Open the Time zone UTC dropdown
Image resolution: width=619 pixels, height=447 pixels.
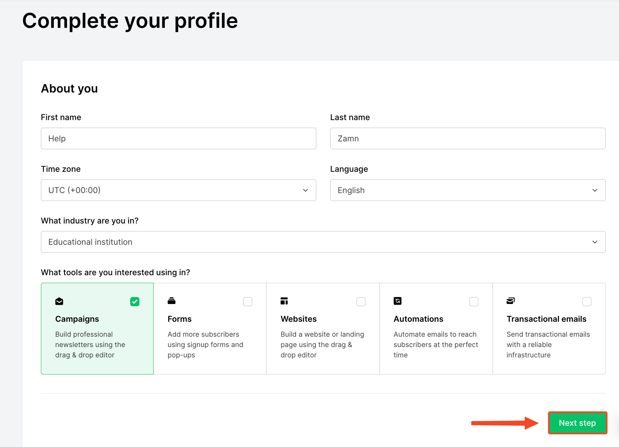[178, 190]
